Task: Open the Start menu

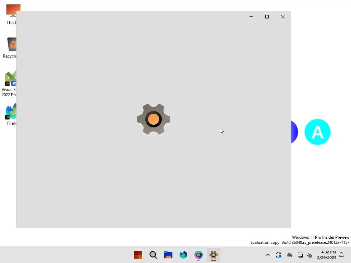Action: tap(138, 255)
